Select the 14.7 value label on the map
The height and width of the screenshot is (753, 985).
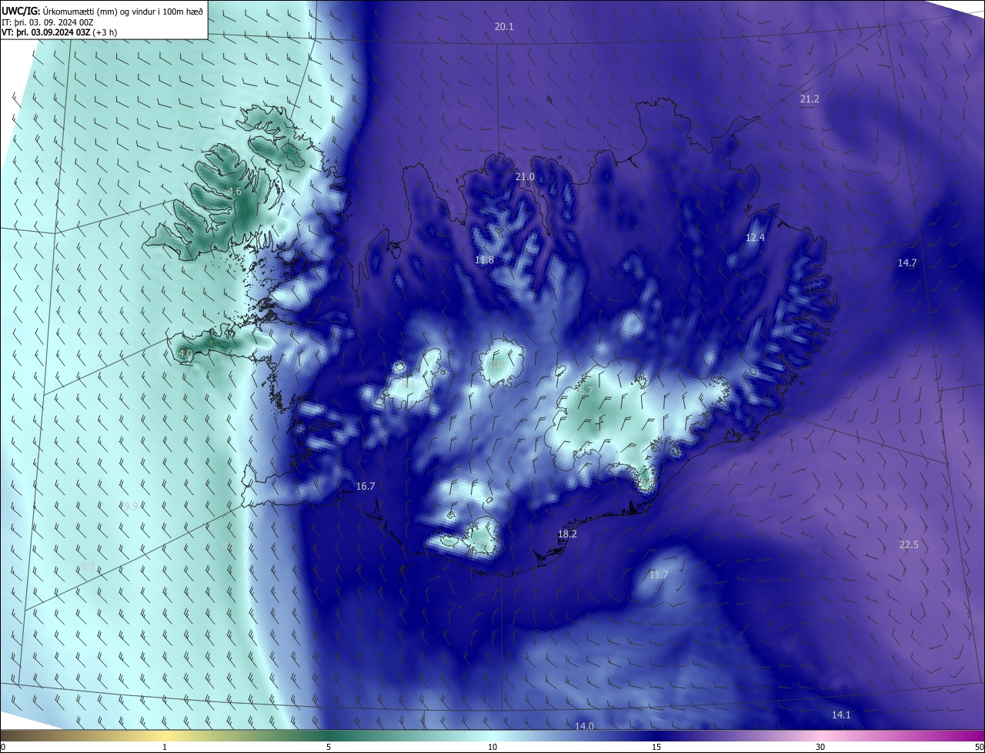907,263
